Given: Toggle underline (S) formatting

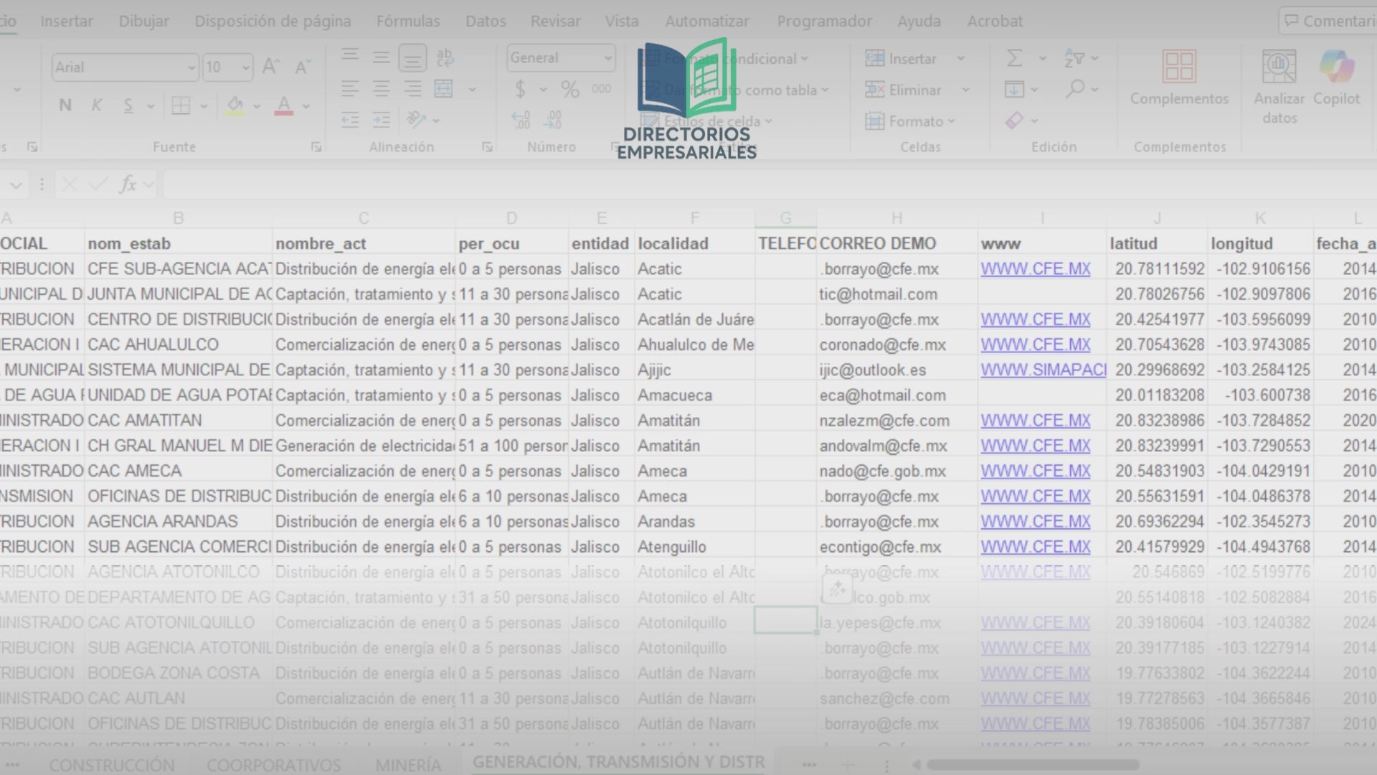Looking at the screenshot, I should (x=128, y=105).
